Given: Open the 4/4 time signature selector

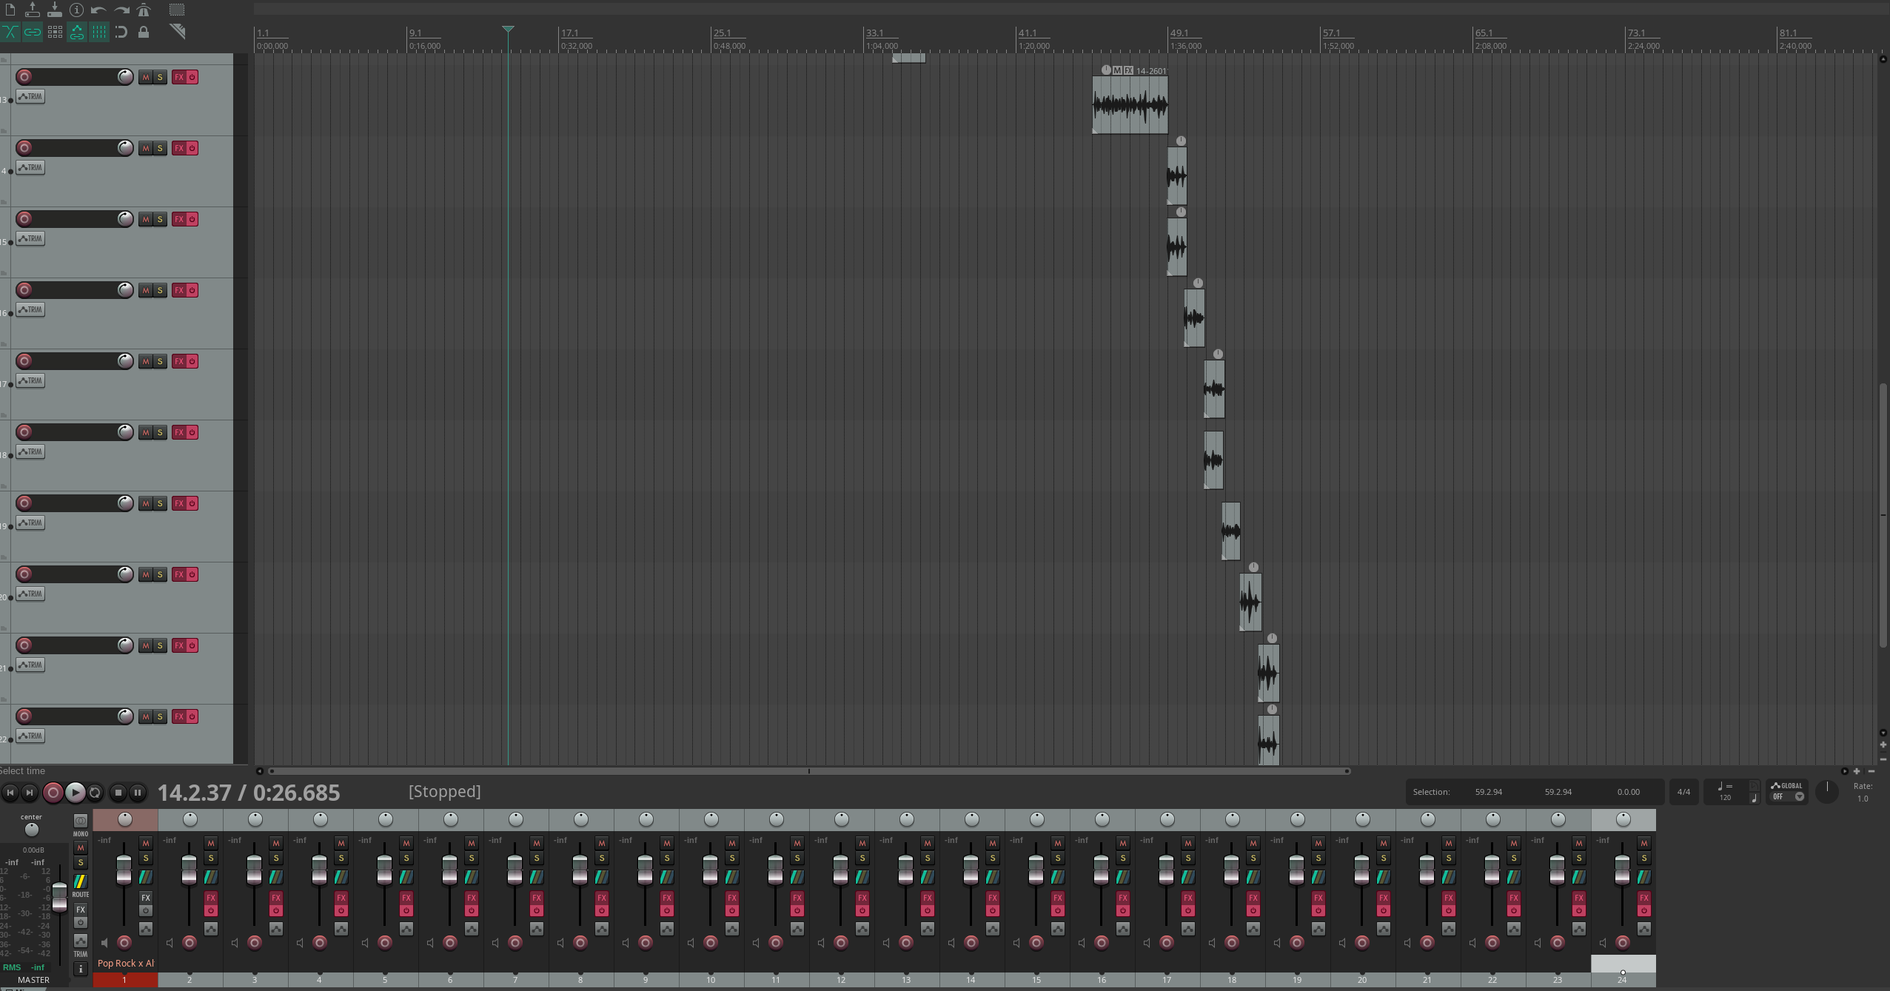Looking at the screenshot, I should click(x=1683, y=792).
